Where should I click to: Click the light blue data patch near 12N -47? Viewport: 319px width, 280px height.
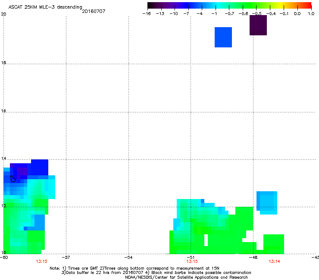pos(267,203)
